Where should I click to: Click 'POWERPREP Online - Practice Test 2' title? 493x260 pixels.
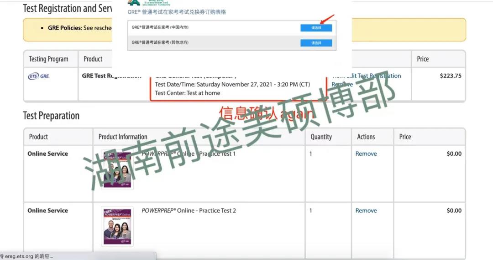pos(189,210)
